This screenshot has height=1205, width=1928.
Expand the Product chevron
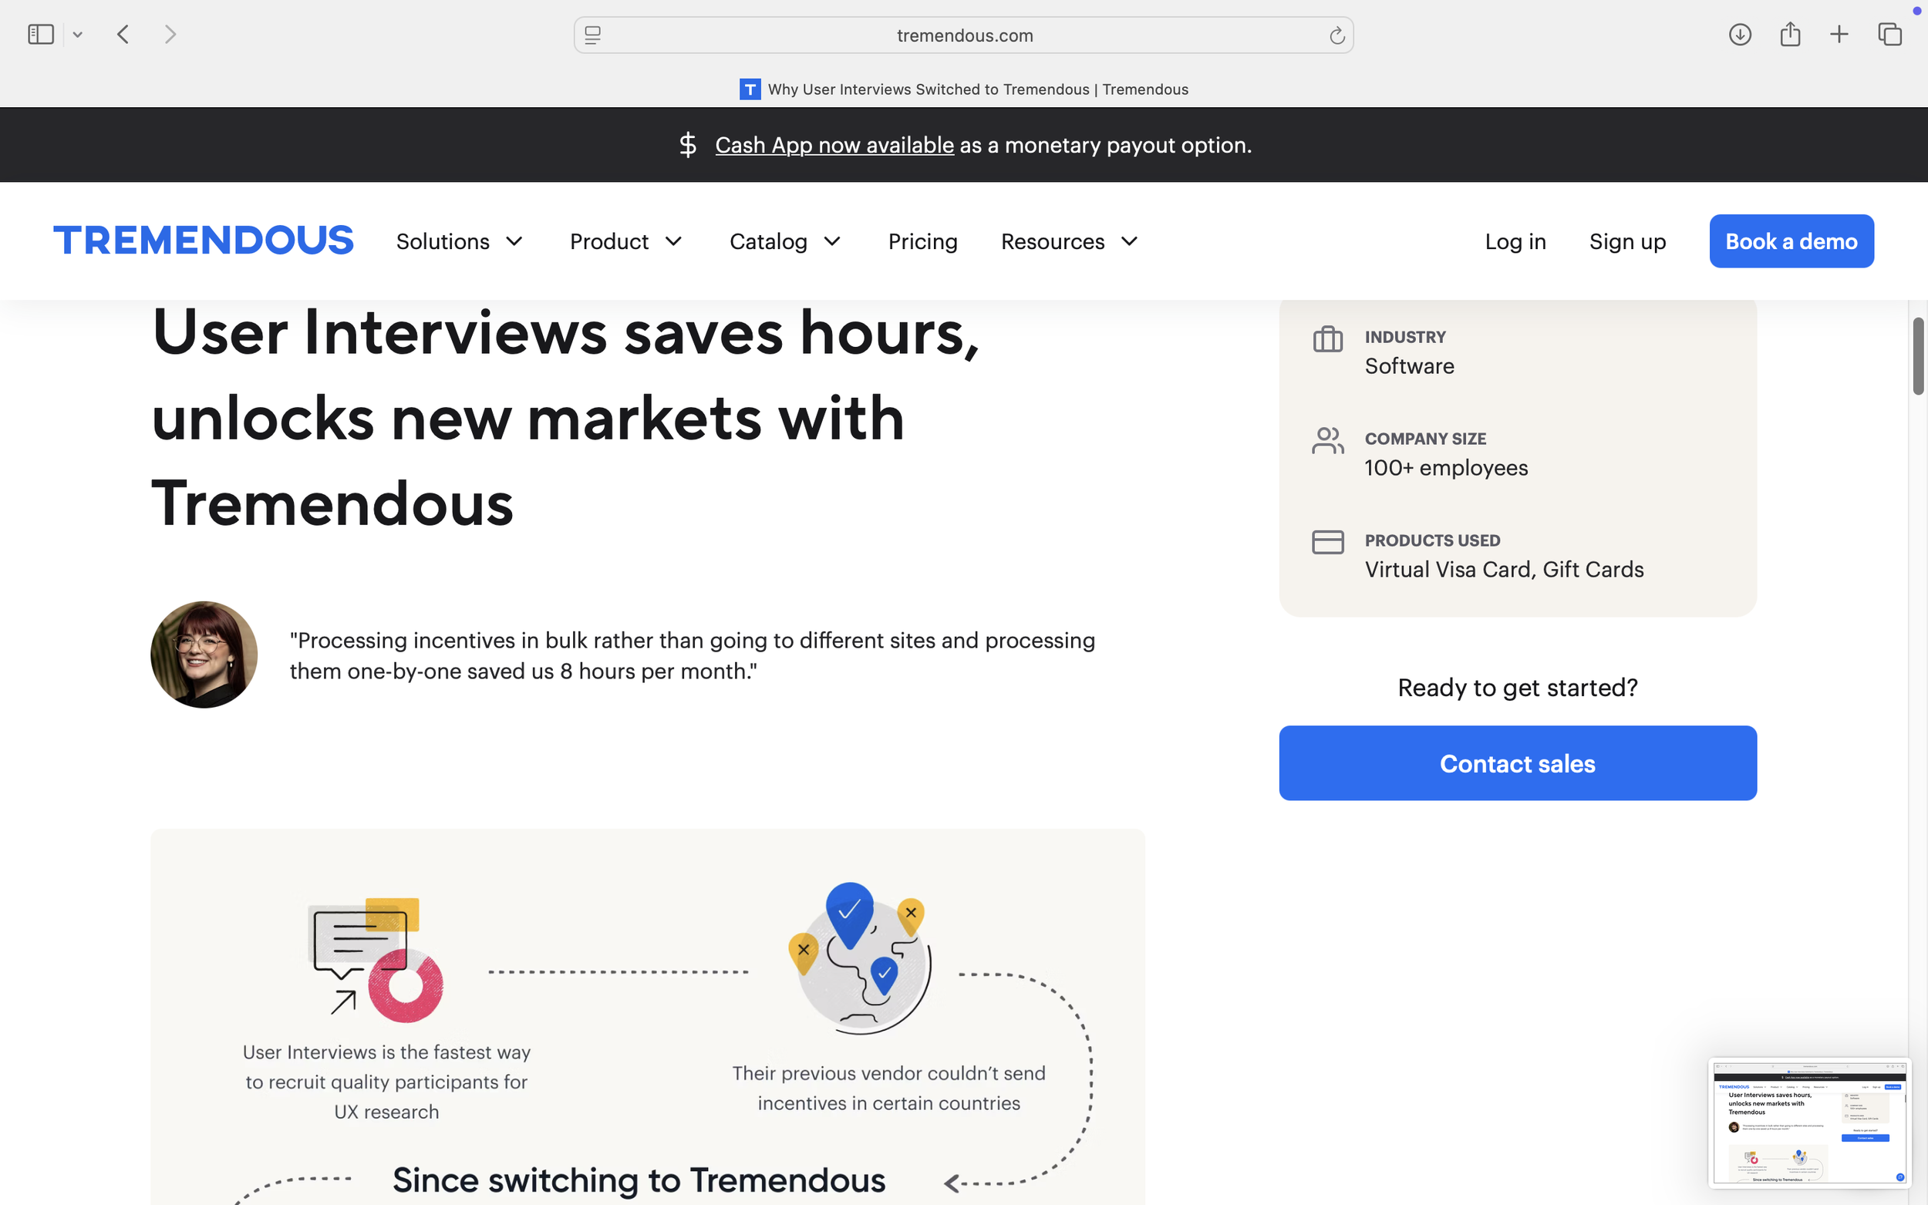tap(673, 241)
